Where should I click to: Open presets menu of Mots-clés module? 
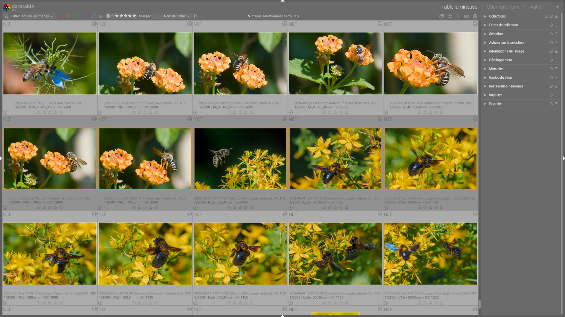pos(556,69)
